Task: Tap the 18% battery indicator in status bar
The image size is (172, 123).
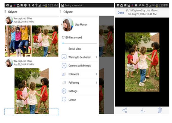Action: click(44, 5)
